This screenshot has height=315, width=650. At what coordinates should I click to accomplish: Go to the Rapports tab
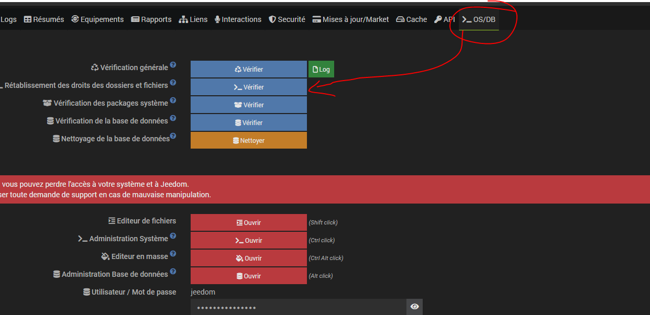pyautogui.click(x=151, y=19)
